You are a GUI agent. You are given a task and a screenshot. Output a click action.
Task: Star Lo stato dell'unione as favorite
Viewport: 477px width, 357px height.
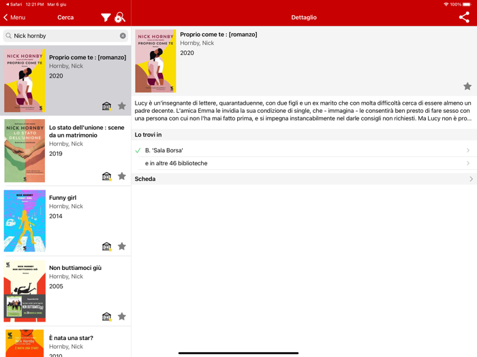122,175
